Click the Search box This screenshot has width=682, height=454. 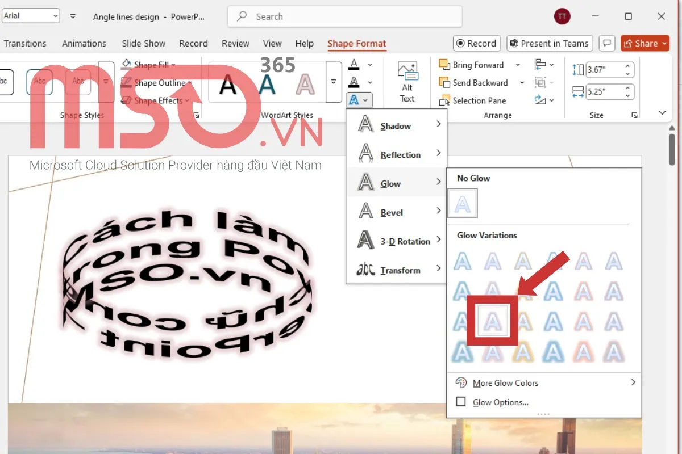click(344, 16)
